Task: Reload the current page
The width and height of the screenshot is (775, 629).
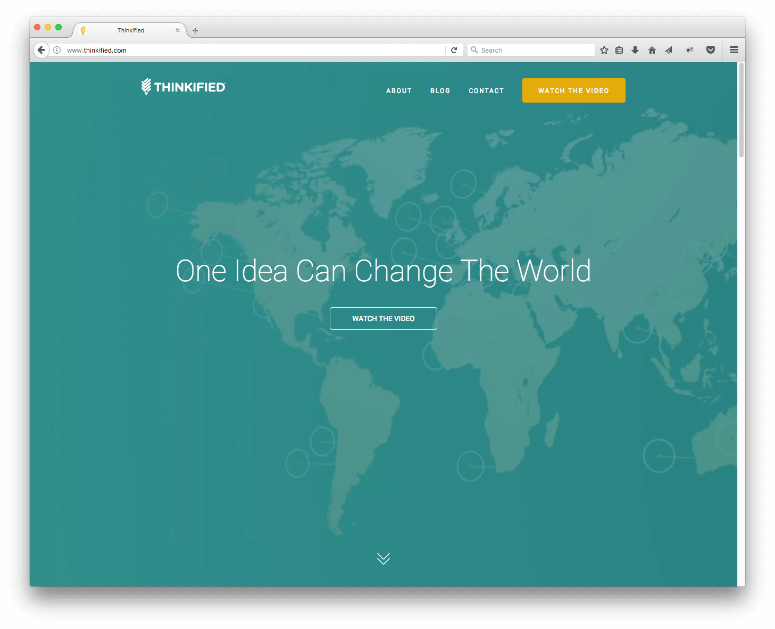Action: coord(454,50)
